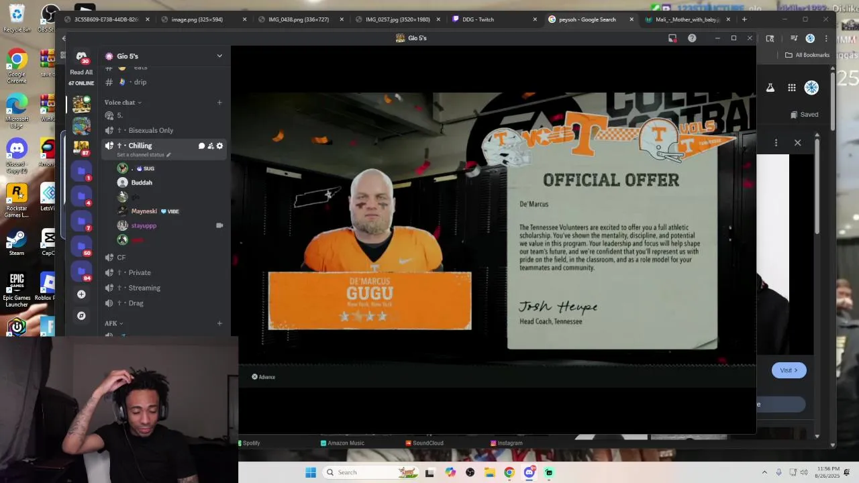Switch to peysoh - Google Search tab
Screen dimensions: 859x483
click(591, 19)
